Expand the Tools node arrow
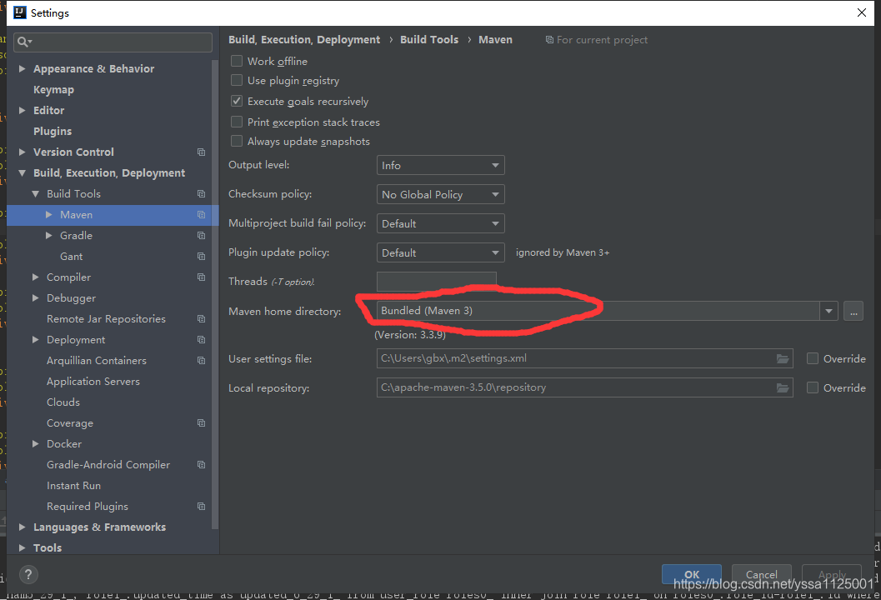 (x=22, y=547)
